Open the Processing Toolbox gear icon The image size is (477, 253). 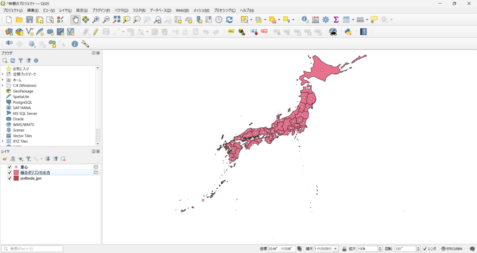[x=326, y=20]
